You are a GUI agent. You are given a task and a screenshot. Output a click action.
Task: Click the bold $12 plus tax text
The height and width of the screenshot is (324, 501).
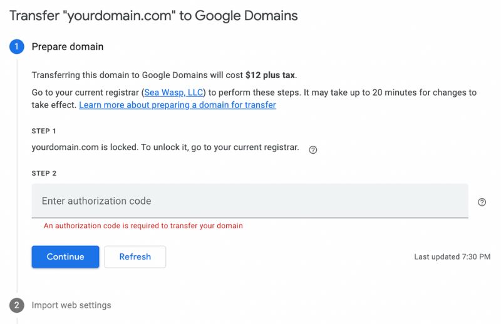click(270, 75)
